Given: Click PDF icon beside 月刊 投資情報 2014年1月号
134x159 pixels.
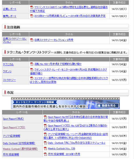Looking at the screenshot, I should pyautogui.click(x=45, y=154).
